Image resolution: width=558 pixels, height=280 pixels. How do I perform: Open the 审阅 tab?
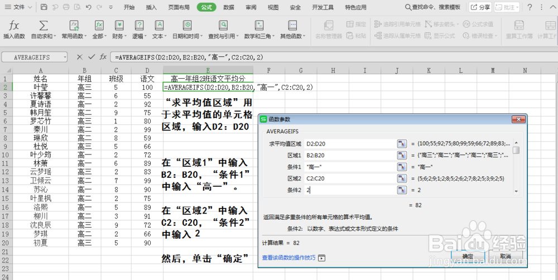(x=251, y=7)
